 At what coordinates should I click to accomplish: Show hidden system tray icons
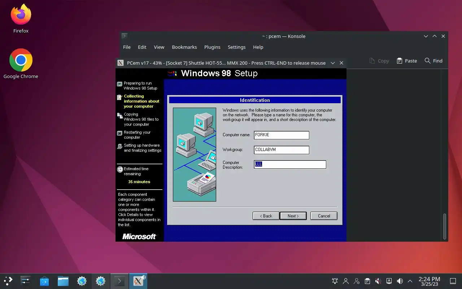410,281
